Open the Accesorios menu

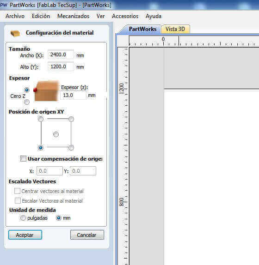tap(125, 16)
